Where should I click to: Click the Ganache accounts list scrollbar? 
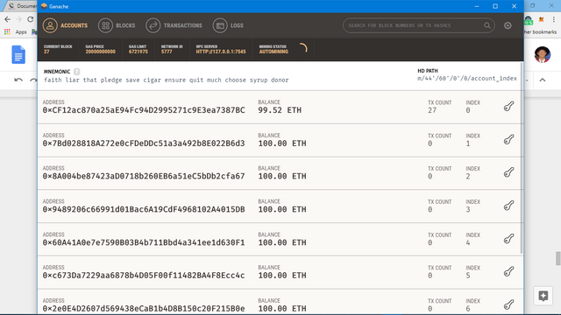pos(522,159)
